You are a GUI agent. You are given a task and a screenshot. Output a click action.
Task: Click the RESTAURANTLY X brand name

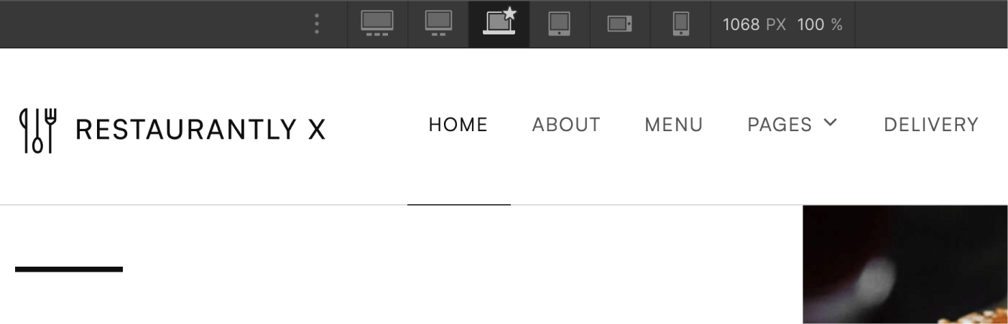click(200, 130)
